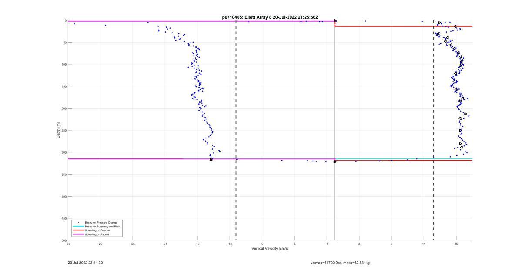Click the x-axis tick label '-13'
Screen dimensions: 522x270
click(x=230, y=244)
